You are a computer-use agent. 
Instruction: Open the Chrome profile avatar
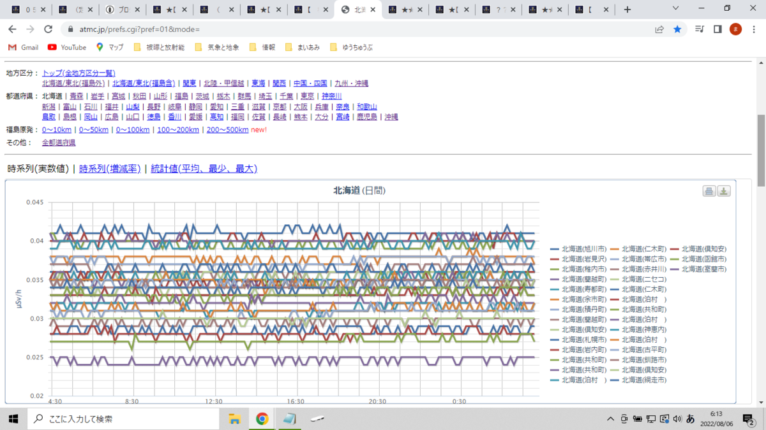pos(735,29)
